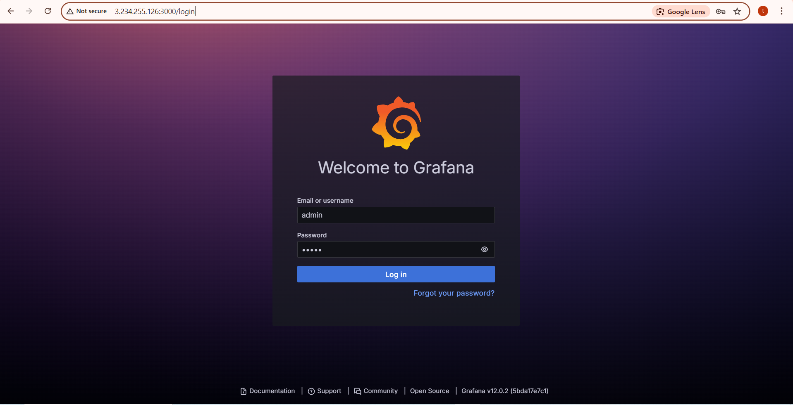Open the browser profile avatar menu
This screenshot has width=793, height=405.
point(762,11)
